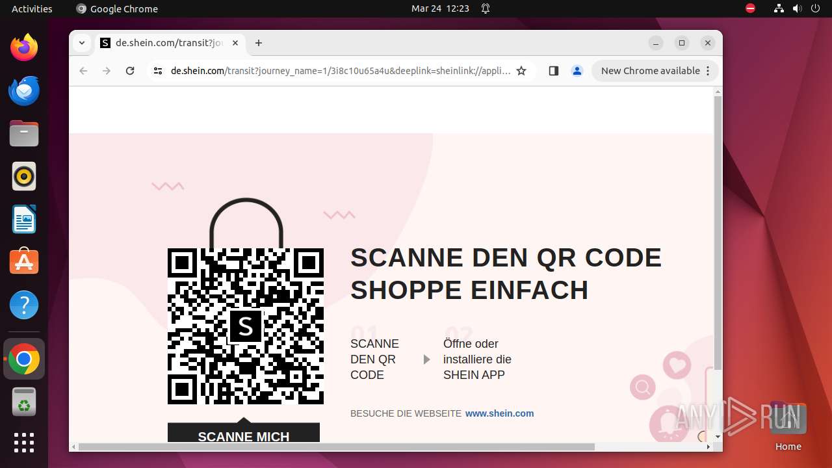
Task: Click the SHOPPE EINFACH heading
Action: click(469, 291)
